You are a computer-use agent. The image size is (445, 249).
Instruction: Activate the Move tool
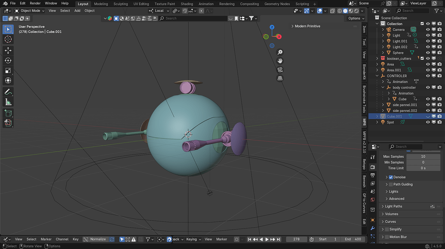pyautogui.click(x=8, y=50)
